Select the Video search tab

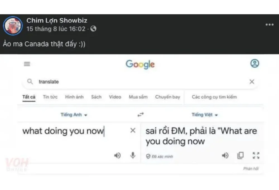point(115,97)
